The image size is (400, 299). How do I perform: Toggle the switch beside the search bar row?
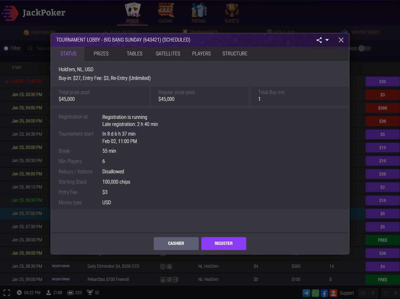[365, 48]
